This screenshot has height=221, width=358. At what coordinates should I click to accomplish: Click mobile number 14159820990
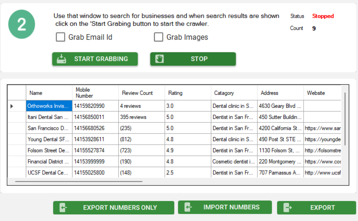click(96, 106)
